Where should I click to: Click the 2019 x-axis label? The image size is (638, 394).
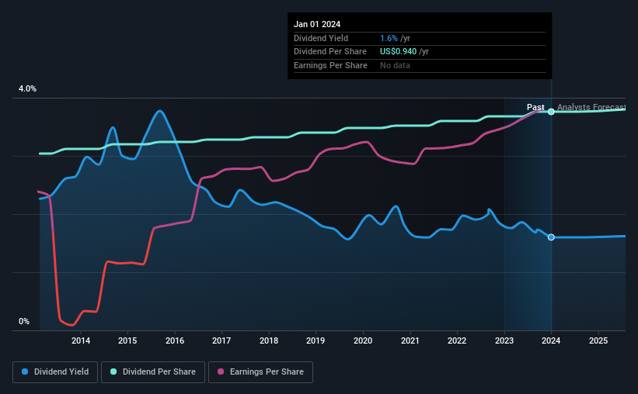316,340
